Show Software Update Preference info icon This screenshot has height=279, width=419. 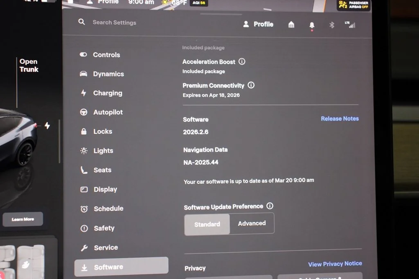click(x=270, y=206)
